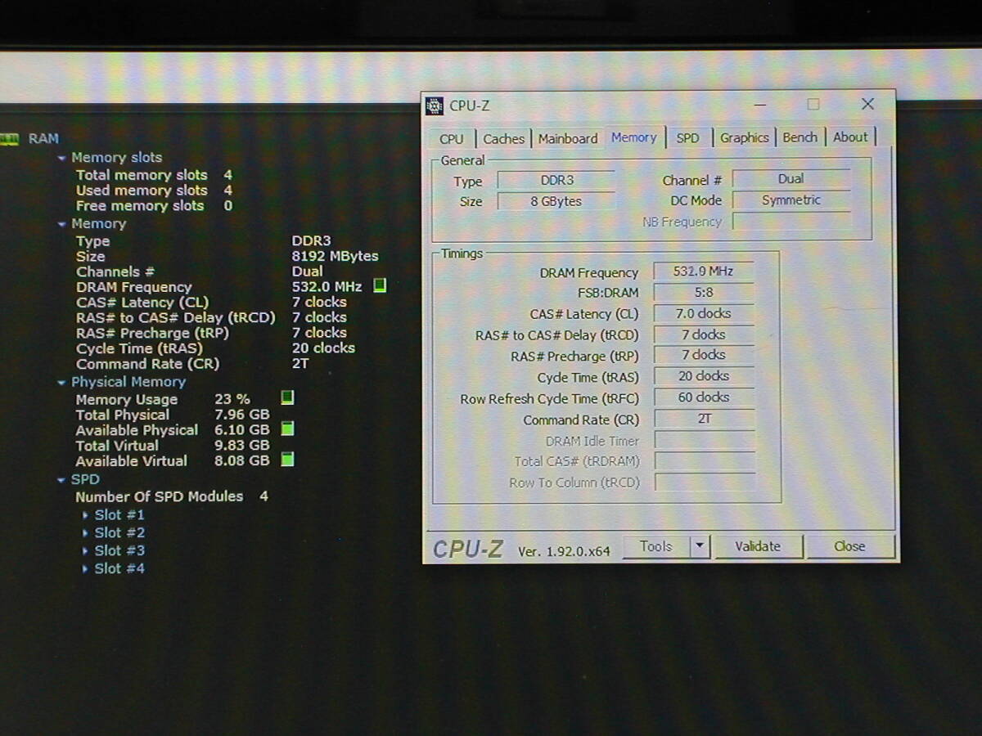982x736 pixels.
Task: Open the Tools dropdown arrow in CPU-Z
Action: (700, 546)
